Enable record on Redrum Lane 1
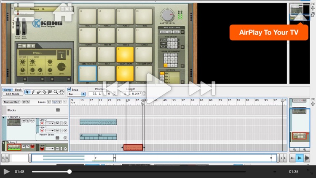Viewport: 316px width, 178px height. tap(42, 131)
